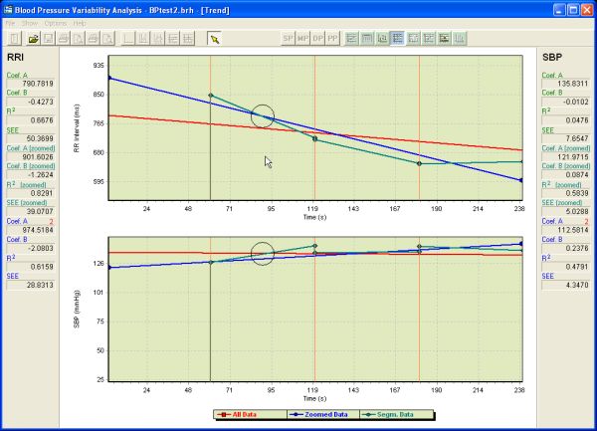Click the print icon in toolbar
The image size is (597, 431).
point(64,39)
